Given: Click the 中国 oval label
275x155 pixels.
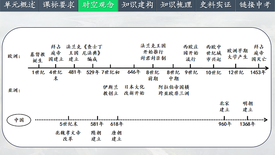Looking at the screenshot, I should pos(19,120).
